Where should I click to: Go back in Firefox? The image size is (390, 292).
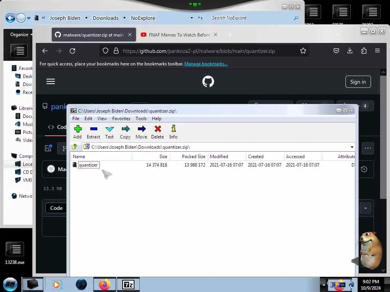point(45,51)
